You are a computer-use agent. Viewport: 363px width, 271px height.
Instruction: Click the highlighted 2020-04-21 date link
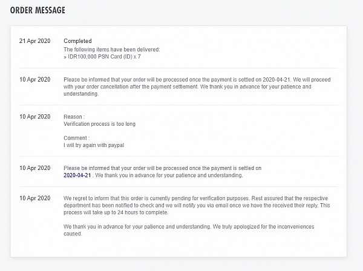coord(77,175)
